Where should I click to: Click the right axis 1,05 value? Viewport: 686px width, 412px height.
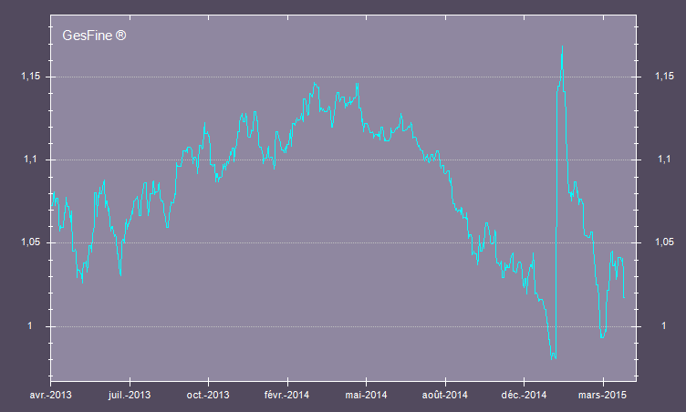[x=664, y=243]
